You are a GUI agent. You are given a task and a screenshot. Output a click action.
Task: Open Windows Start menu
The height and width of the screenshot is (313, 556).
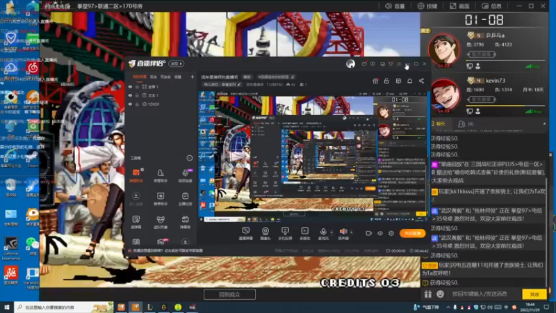pyautogui.click(x=7, y=307)
